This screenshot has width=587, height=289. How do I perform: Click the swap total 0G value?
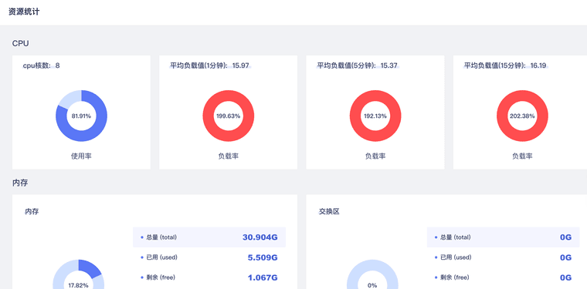(565, 237)
